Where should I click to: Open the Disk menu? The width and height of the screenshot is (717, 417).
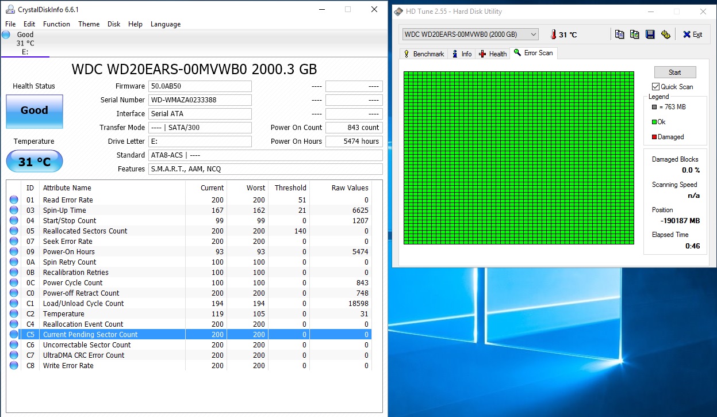[x=114, y=24]
